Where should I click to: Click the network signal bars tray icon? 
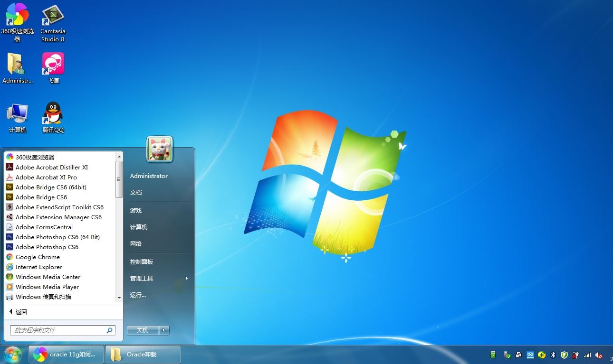[587, 355]
